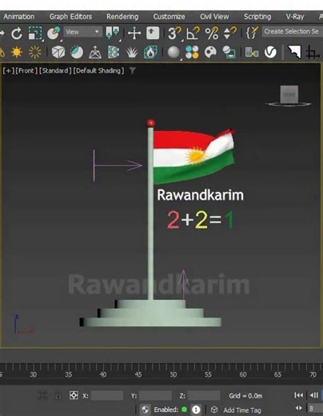Click Add Time Tag

point(242,410)
